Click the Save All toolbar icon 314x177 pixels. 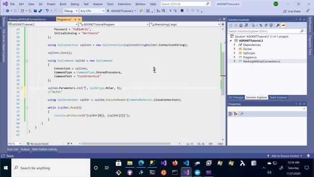point(40,11)
